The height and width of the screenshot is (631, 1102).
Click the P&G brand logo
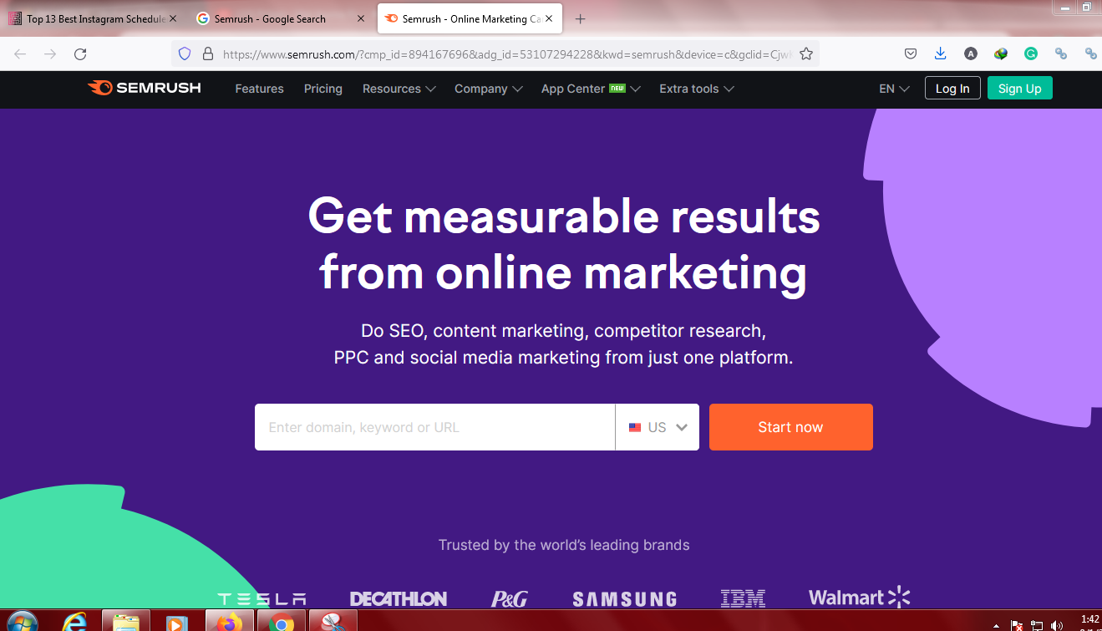(x=510, y=598)
